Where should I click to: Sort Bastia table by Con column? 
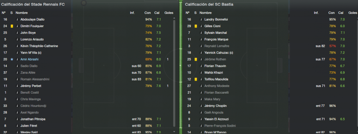[x=331, y=13]
